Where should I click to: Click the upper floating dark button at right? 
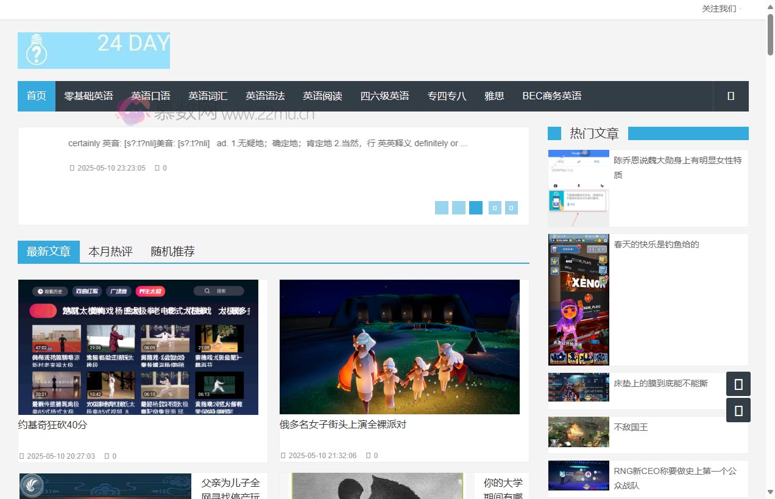tap(738, 384)
